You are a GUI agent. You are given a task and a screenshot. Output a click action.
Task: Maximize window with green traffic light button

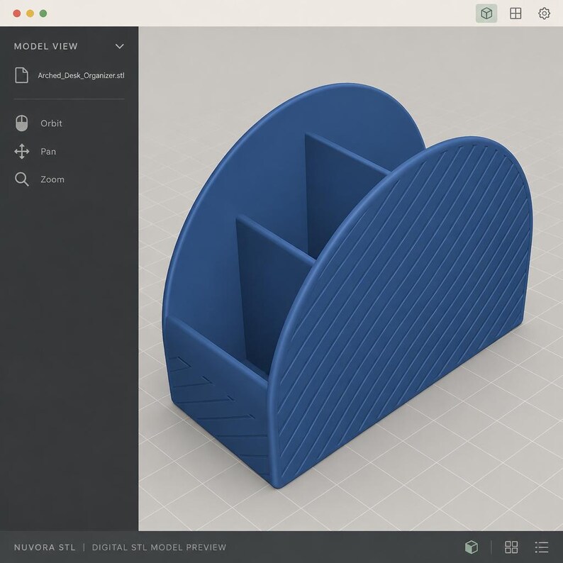click(x=43, y=13)
